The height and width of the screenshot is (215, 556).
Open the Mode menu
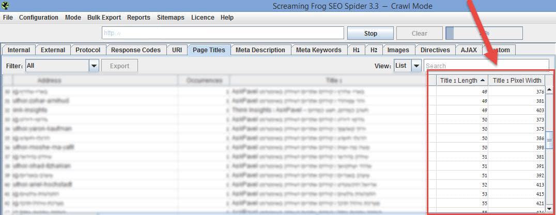[x=73, y=18]
